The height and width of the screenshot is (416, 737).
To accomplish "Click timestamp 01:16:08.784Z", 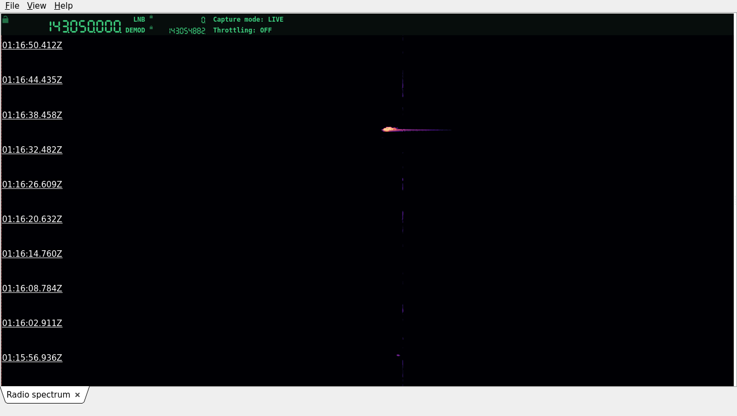I will [33, 288].
